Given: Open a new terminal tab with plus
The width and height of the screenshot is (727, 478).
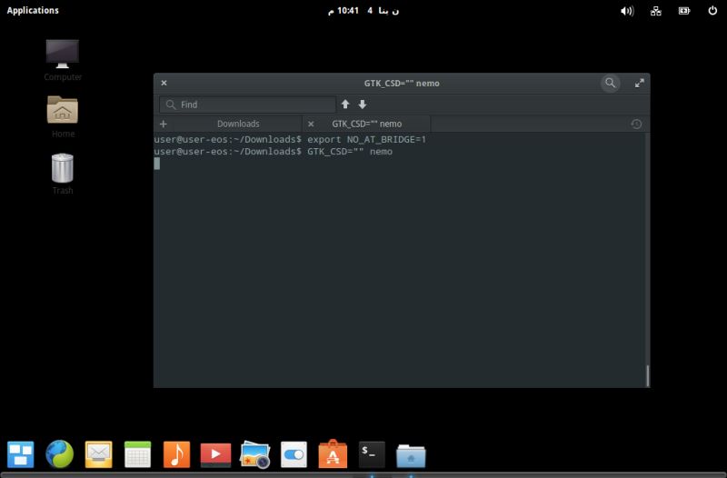Looking at the screenshot, I should [164, 124].
